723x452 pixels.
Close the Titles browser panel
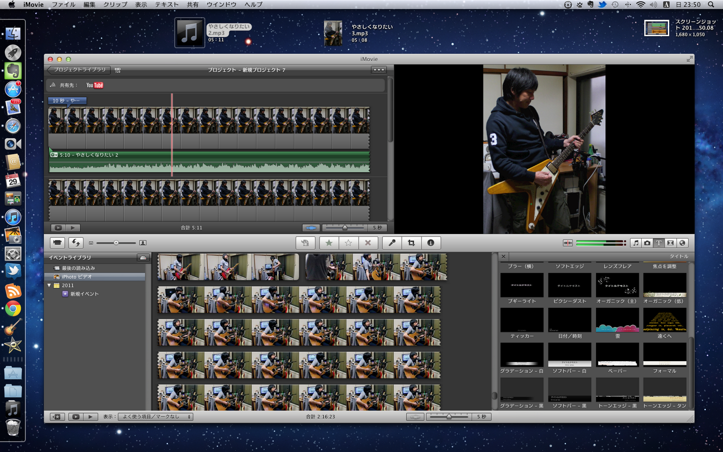(503, 256)
